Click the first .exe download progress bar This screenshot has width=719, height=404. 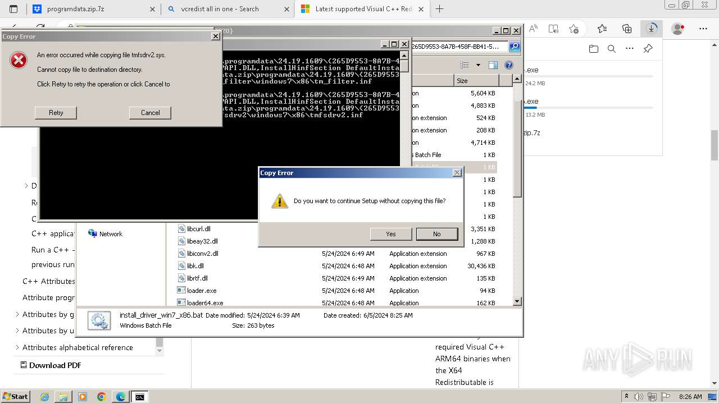click(x=588, y=76)
